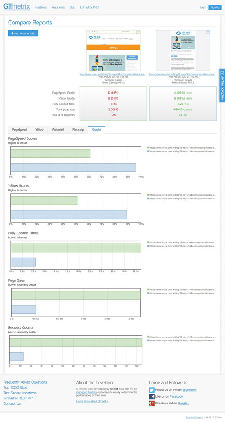This screenshot has height=422, width=225.
Task: Click the '11.4s' fully loaded time
Action: (x=113, y=104)
